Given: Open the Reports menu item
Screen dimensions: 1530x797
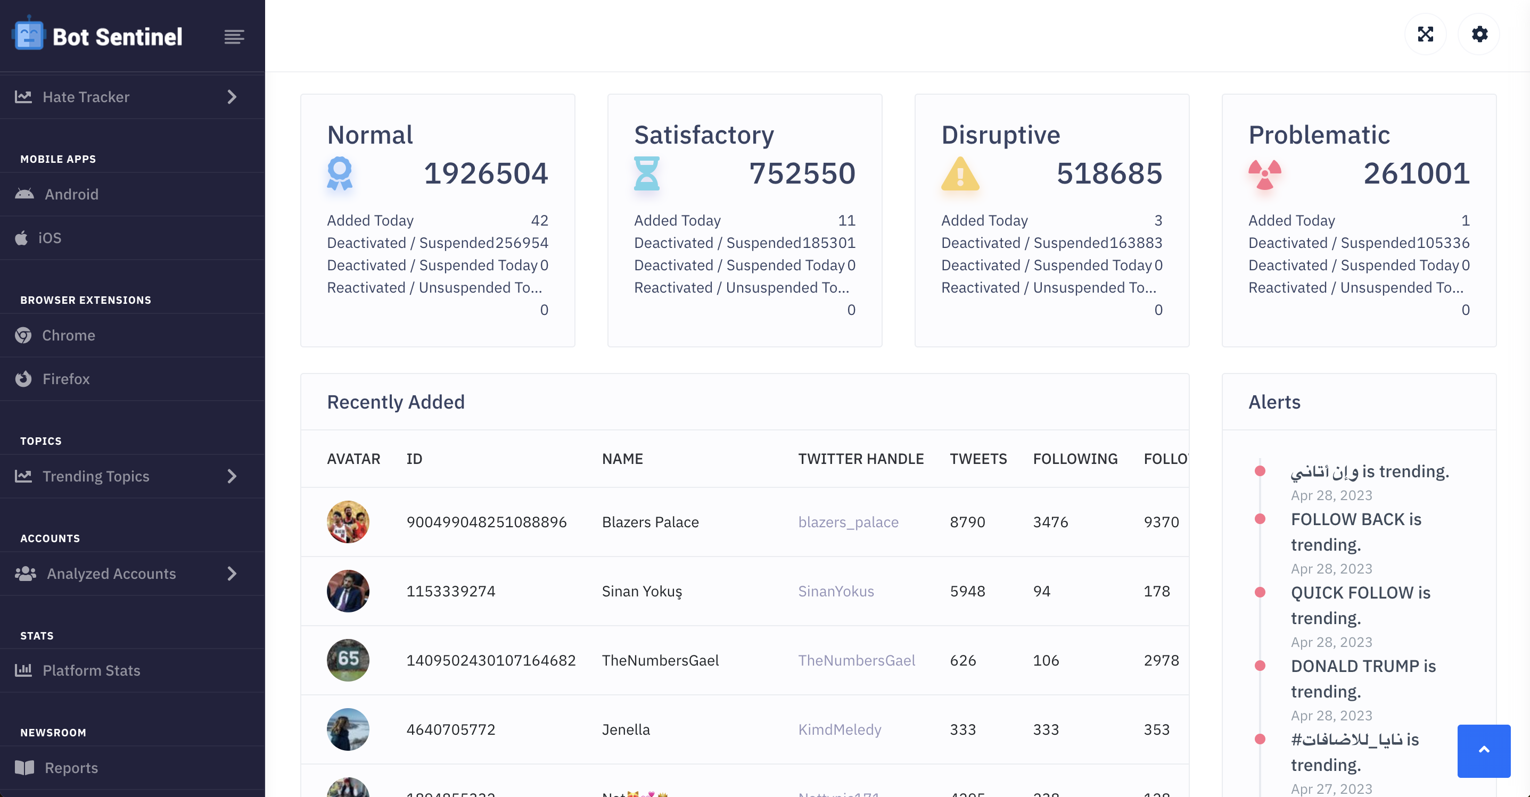Looking at the screenshot, I should (x=133, y=768).
